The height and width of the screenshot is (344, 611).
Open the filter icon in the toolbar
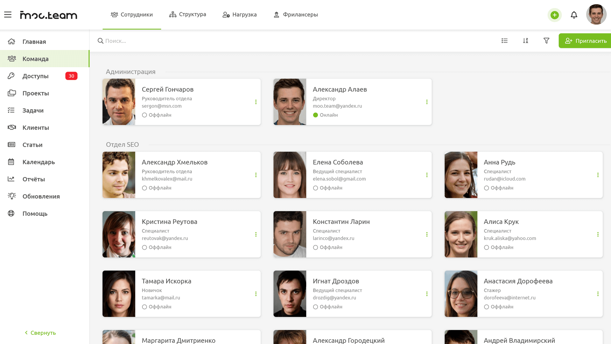546,41
